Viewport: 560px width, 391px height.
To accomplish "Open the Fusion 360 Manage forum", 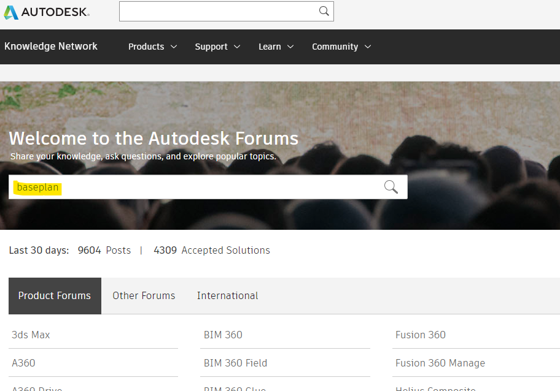I will tap(440, 363).
